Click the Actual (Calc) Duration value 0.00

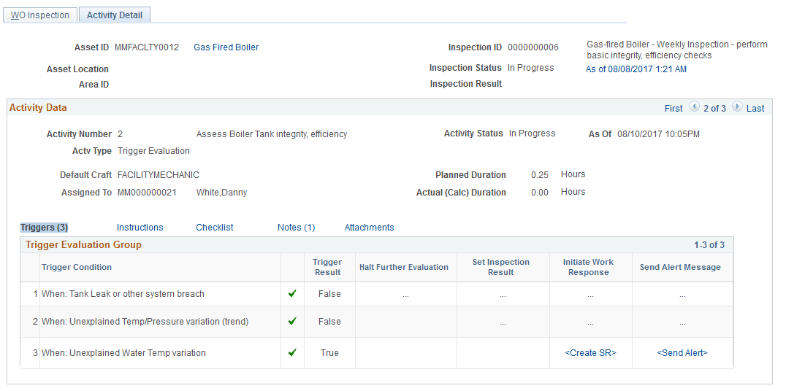(540, 193)
